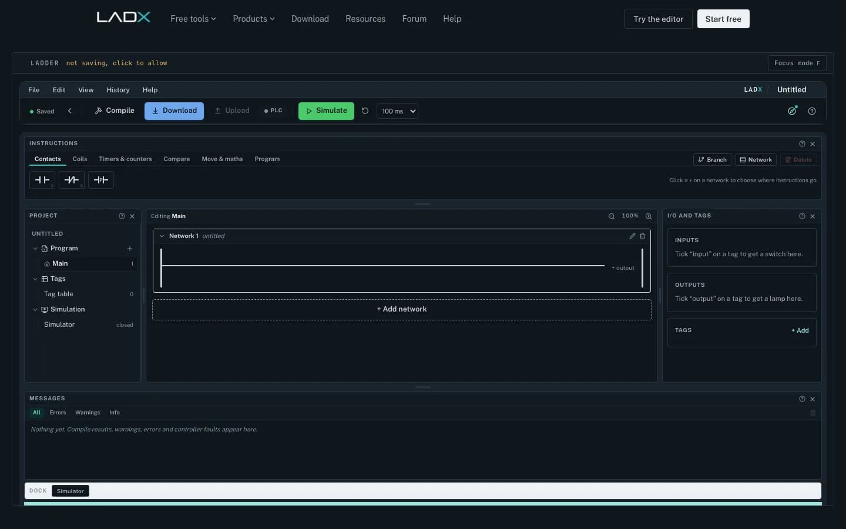846x529 pixels.
Task: Show only Errors in Messages
Action: tap(58, 413)
